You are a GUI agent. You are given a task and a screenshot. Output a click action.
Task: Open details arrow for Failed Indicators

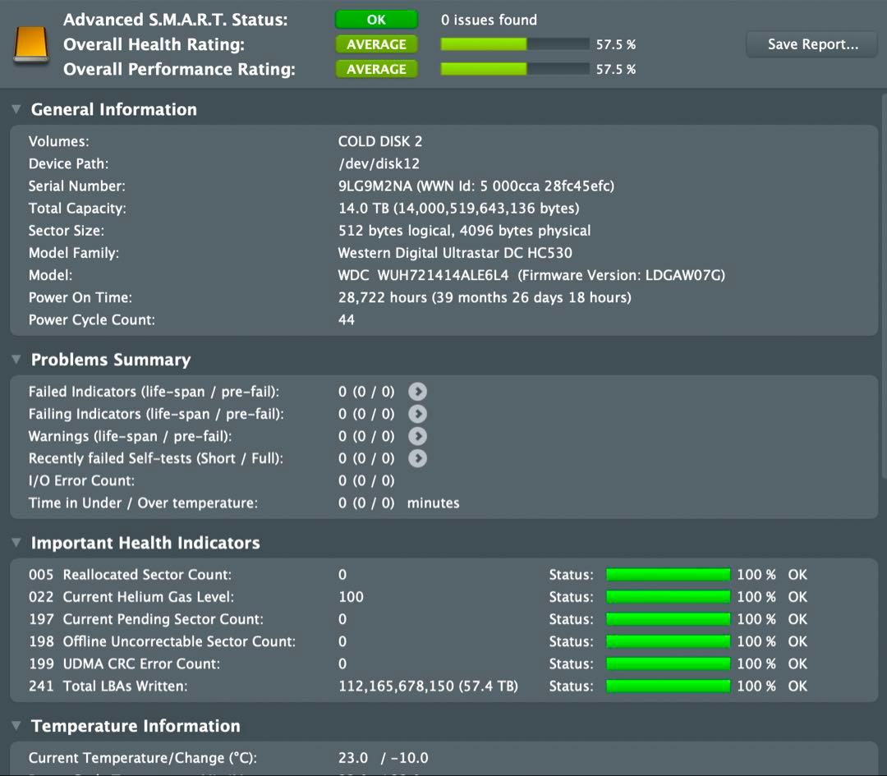417,392
